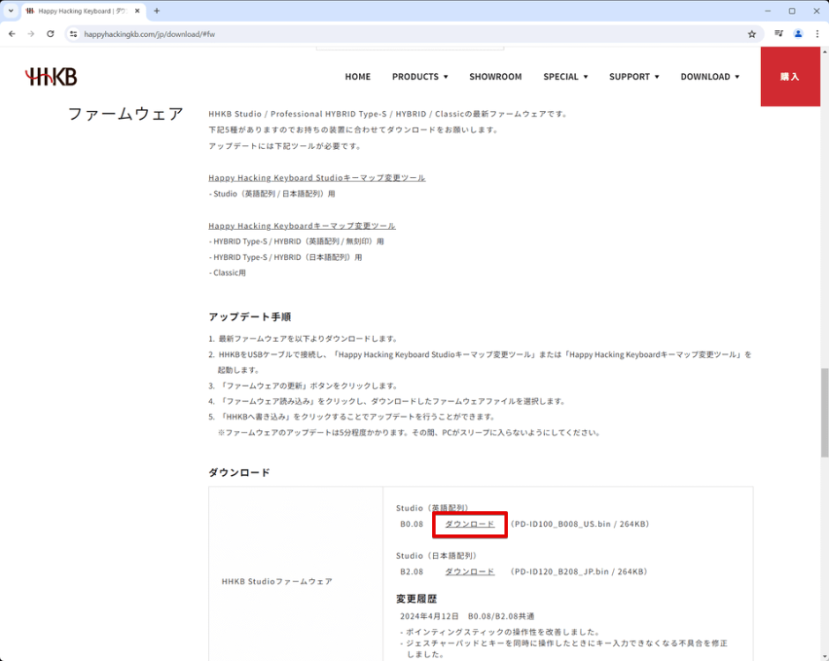The image size is (829, 661).
Task: Open the SHOWROOM menu item
Action: pyautogui.click(x=495, y=77)
